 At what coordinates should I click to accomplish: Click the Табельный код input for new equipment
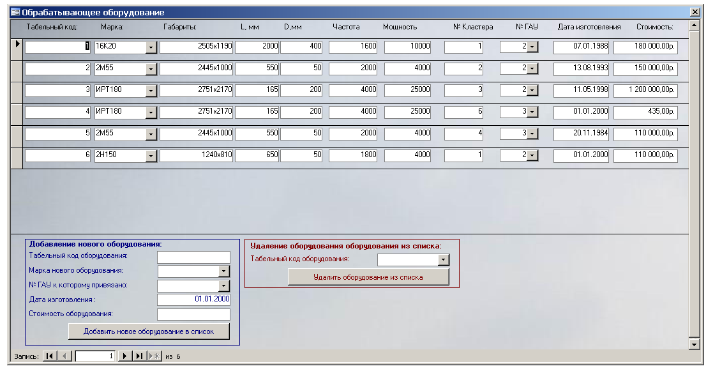(x=193, y=257)
